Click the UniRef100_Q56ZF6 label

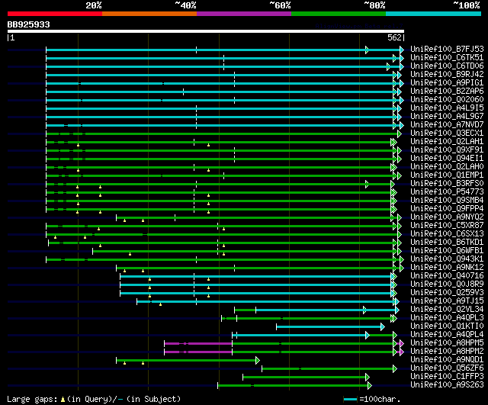[447, 368]
